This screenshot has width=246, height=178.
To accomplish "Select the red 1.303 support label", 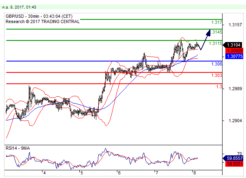I will (216, 76).
